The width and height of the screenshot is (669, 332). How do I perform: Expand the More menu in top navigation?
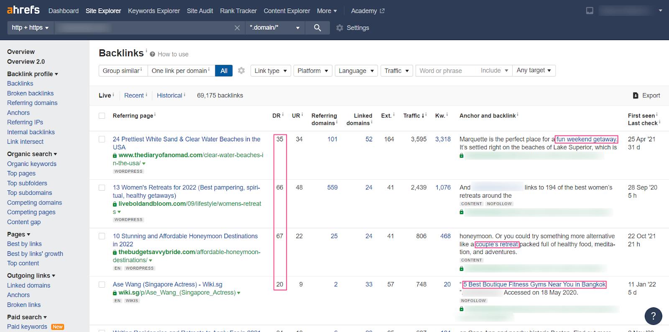[327, 11]
